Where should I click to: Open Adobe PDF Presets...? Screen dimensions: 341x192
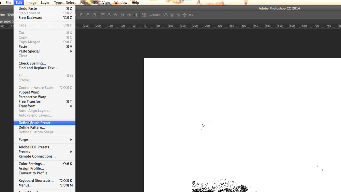pos(44,147)
